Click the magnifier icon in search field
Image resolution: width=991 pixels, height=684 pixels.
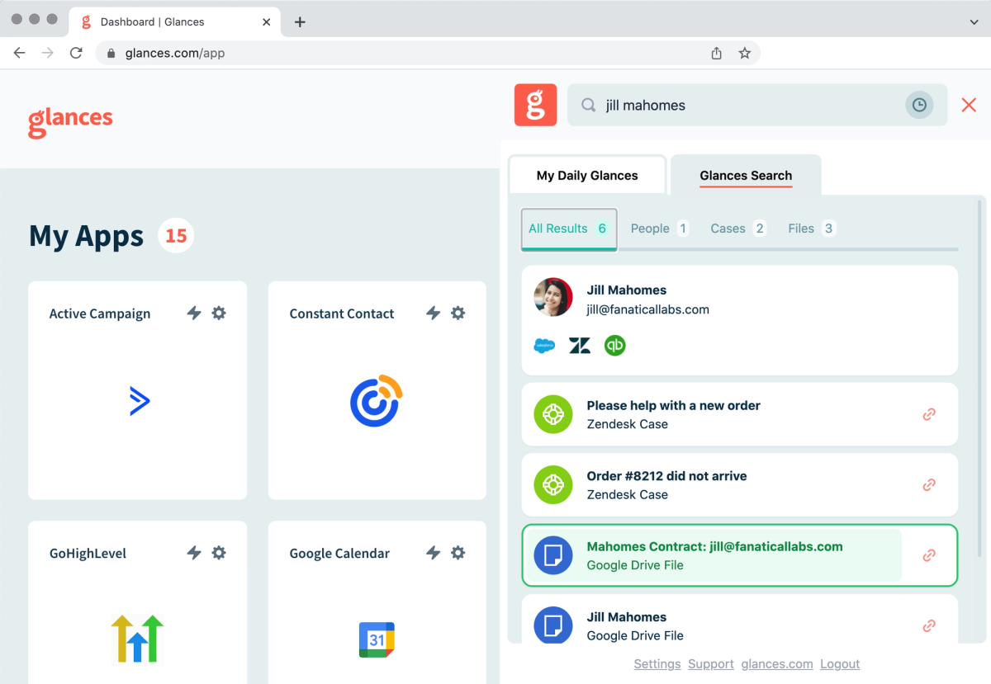pos(589,106)
